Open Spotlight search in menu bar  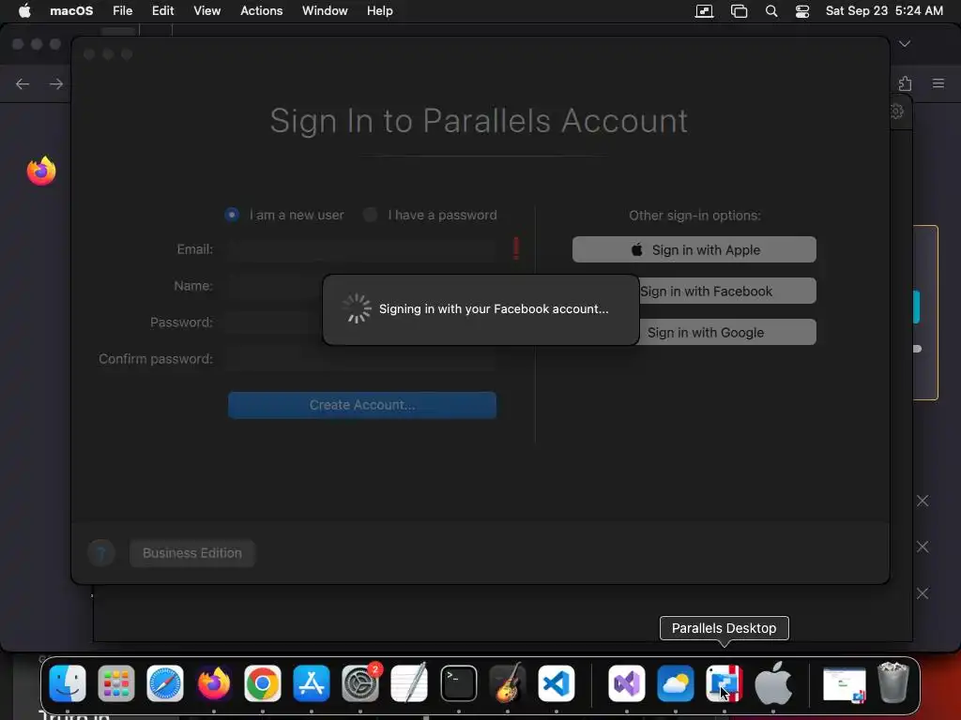771,11
